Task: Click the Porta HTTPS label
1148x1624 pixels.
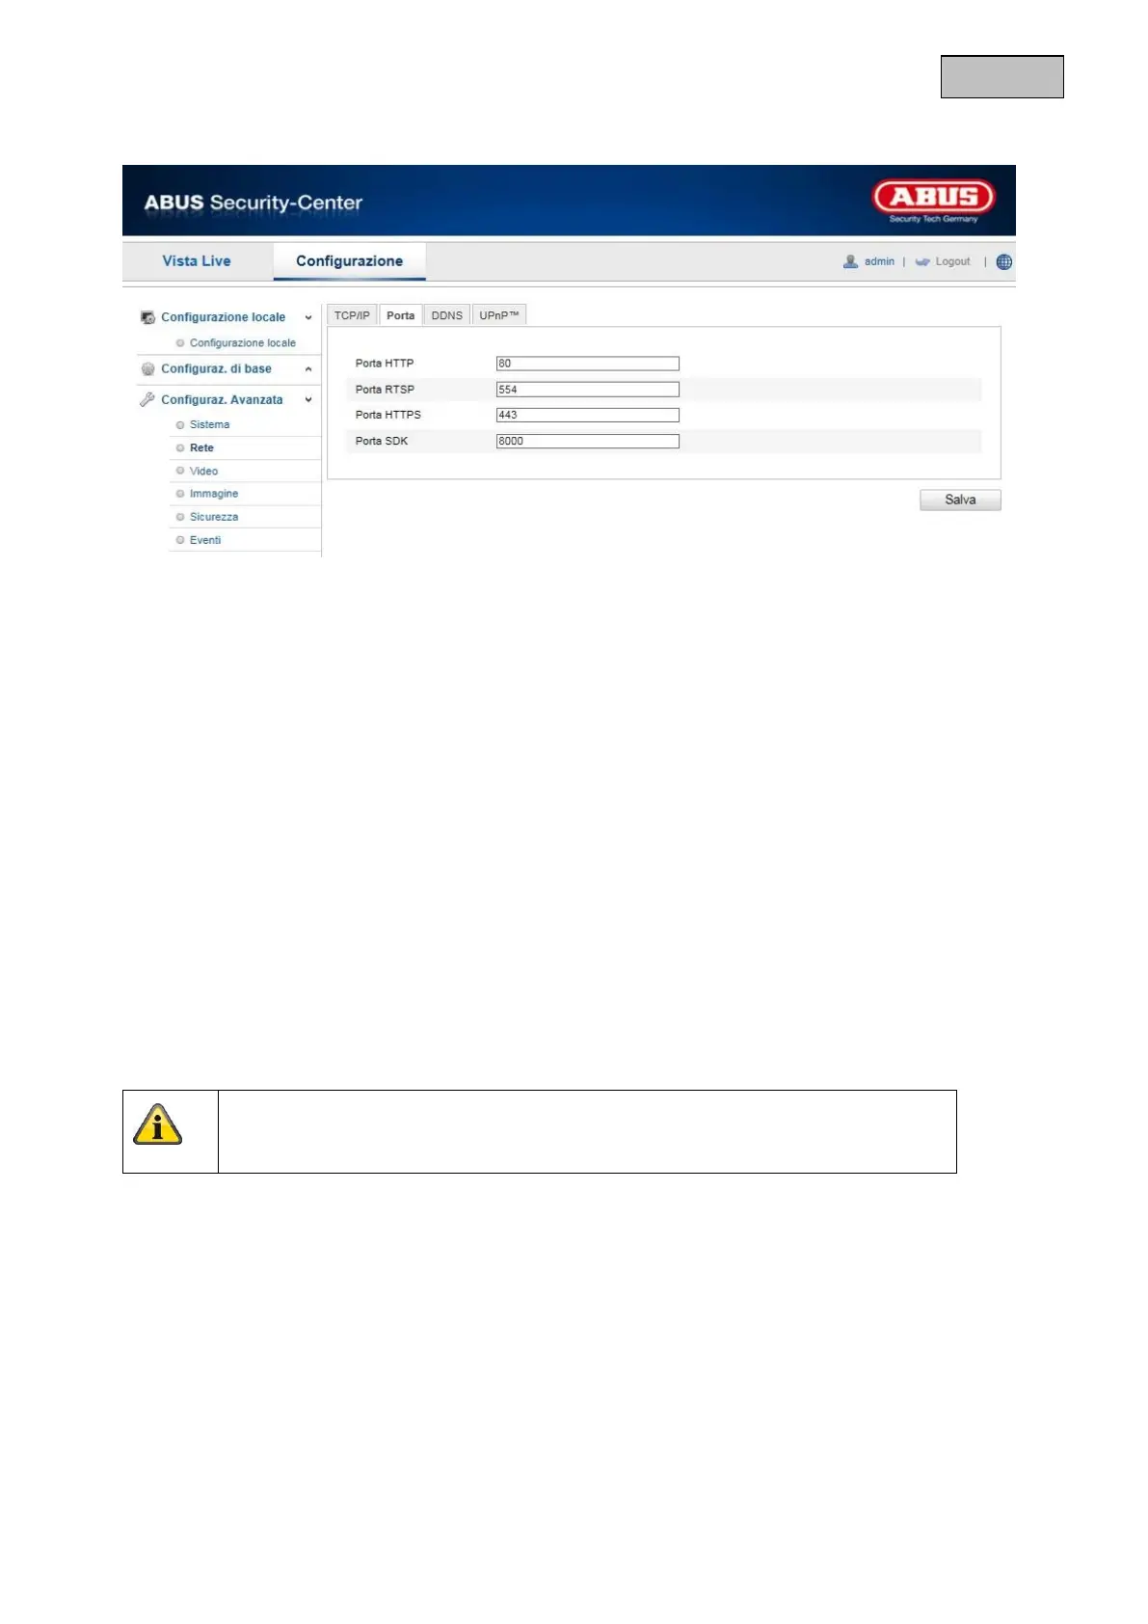Action: point(388,415)
